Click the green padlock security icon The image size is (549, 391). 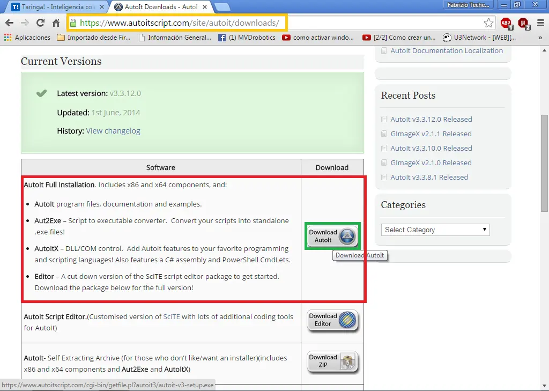73,23
